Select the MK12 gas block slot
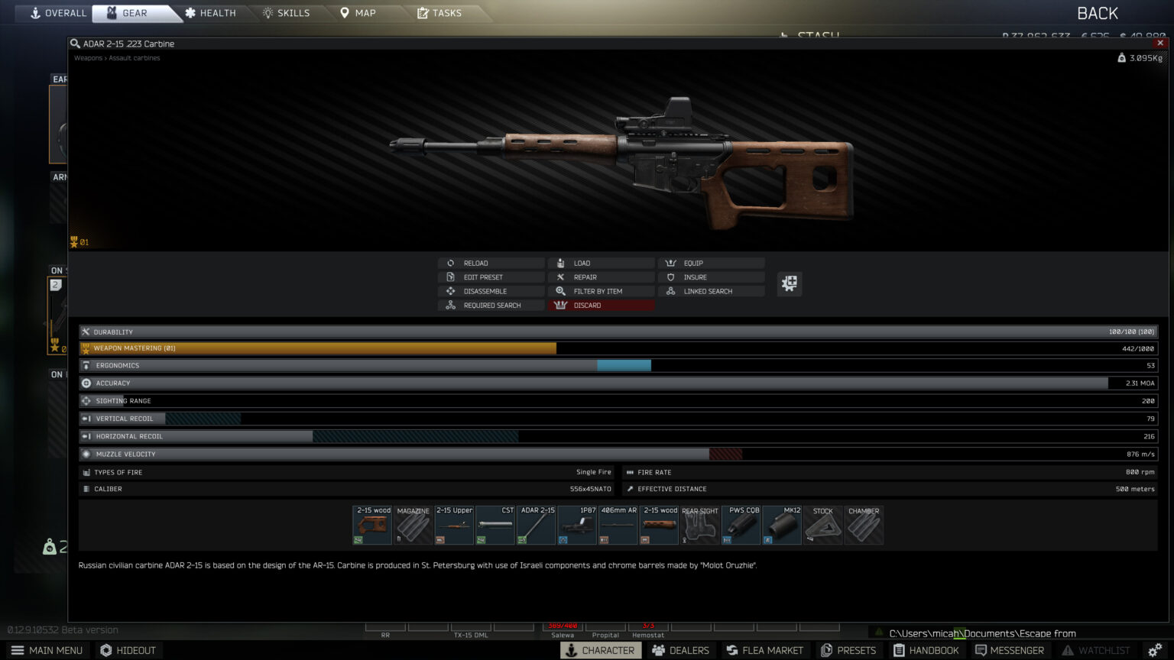The height and width of the screenshot is (660, 1174). 782,525
